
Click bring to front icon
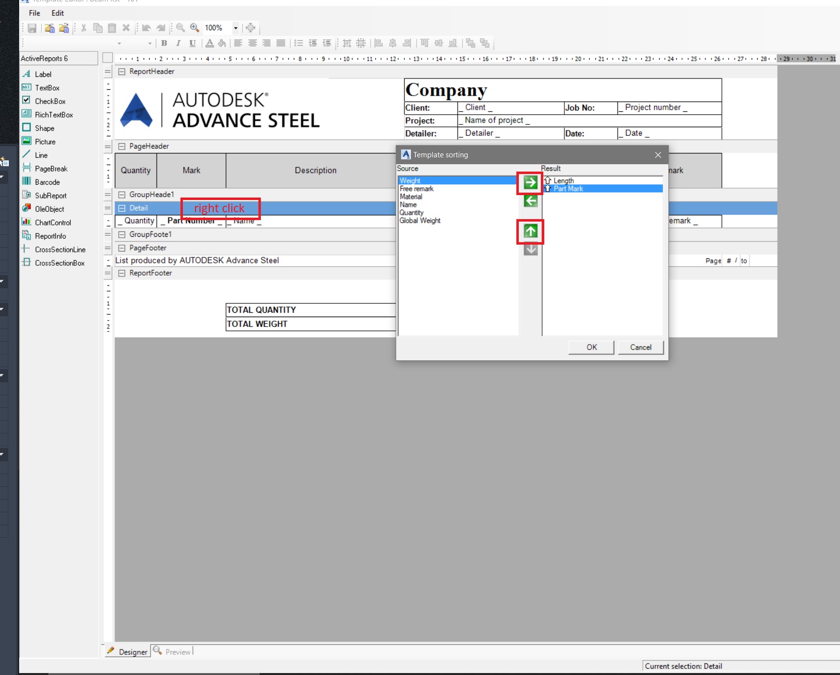pos(471,43)
